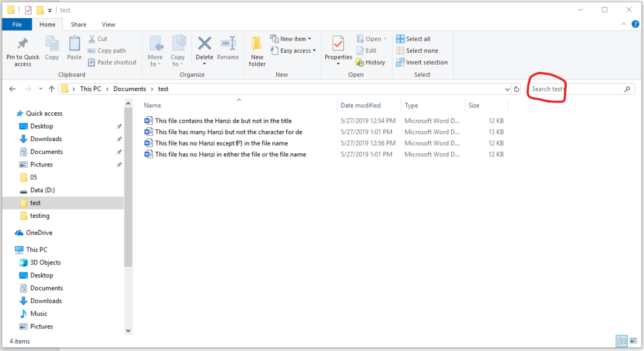Create a New folder from the ribbon
The width and height of the screenshot is (644, 351).
pos(257,51)
